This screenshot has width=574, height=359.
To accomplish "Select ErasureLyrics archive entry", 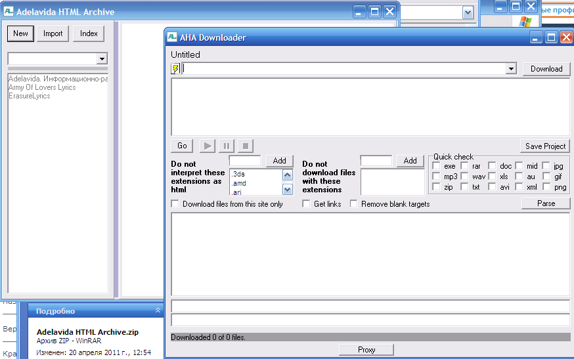I will pyautogui.click(x=30, y=96).
